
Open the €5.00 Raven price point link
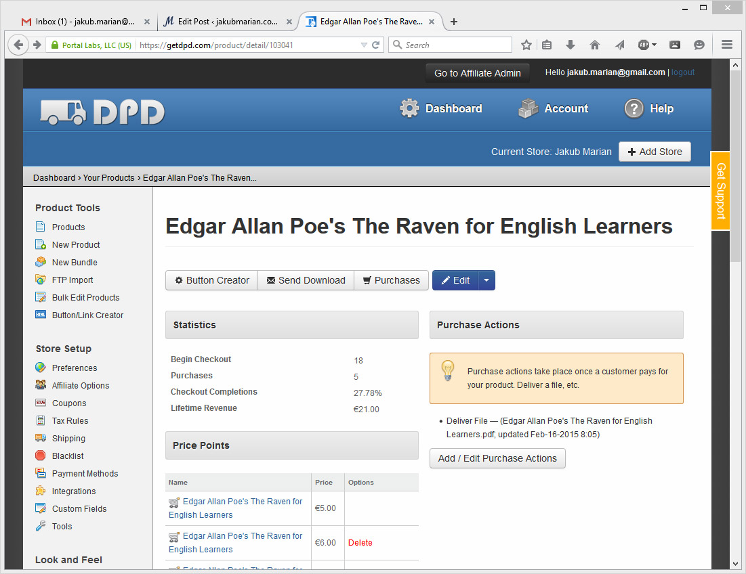[236, 508]
